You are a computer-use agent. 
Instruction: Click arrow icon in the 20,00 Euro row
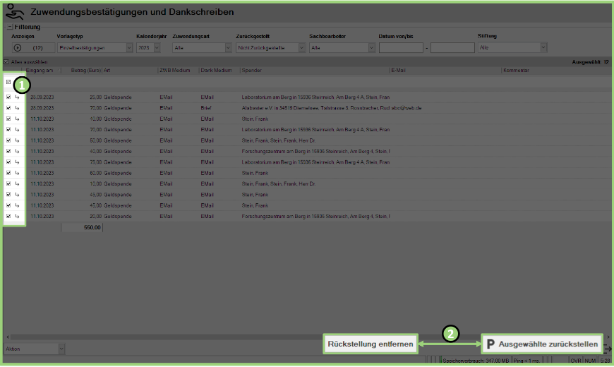coord(17,216)
